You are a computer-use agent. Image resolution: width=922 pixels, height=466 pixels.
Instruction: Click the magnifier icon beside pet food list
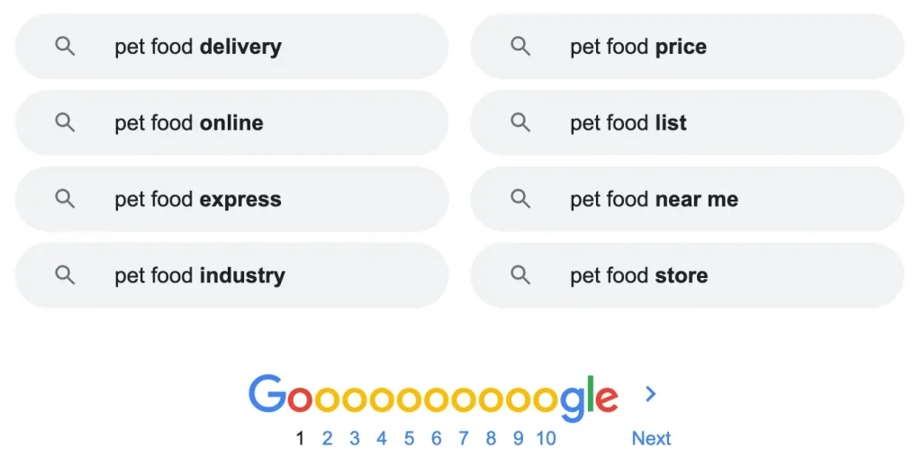520,122
